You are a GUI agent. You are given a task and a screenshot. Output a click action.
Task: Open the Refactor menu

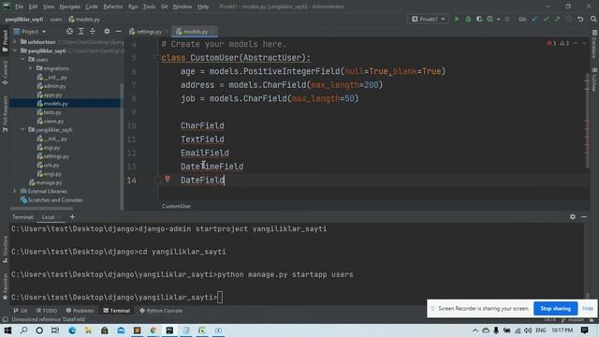(x=113, y=7)
